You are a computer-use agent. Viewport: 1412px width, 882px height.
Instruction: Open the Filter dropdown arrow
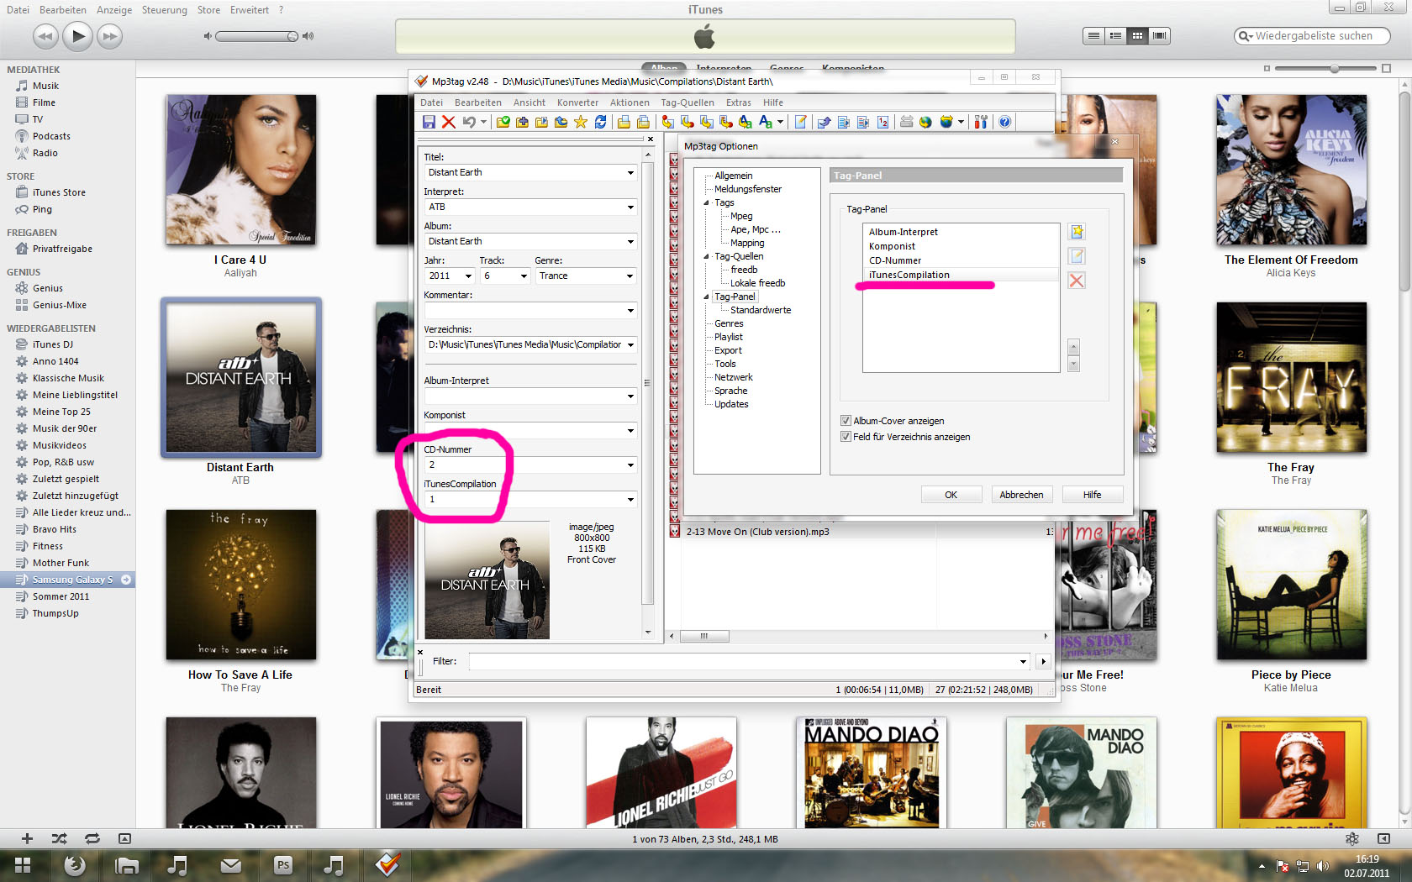point(1023,661)
